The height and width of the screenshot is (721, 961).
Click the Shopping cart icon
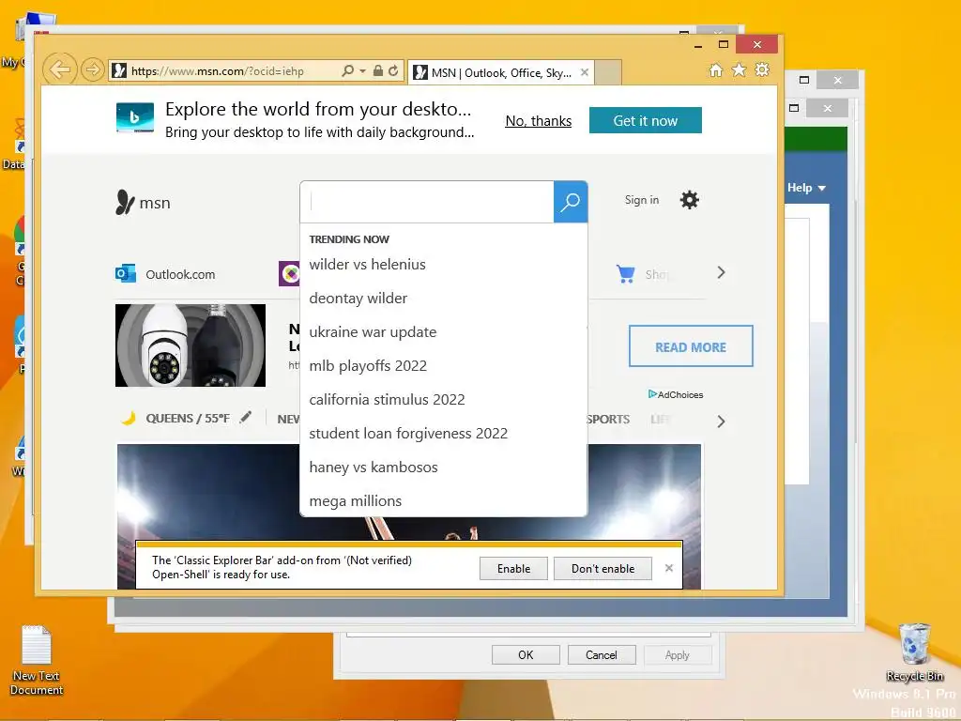(x=625, y=273)
